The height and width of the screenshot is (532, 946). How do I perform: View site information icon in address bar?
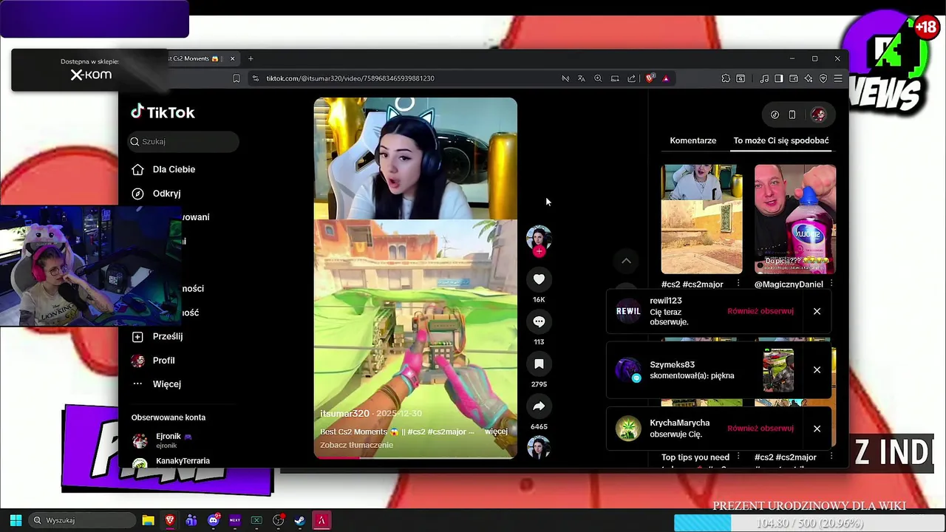(256, 78)
